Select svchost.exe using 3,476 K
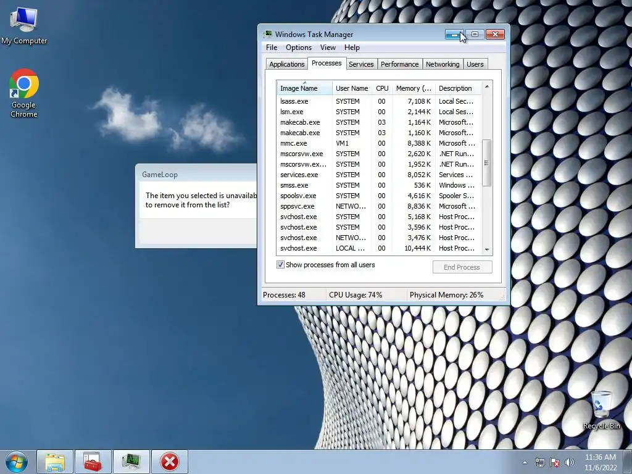632x474 pixels. [379, 238]
